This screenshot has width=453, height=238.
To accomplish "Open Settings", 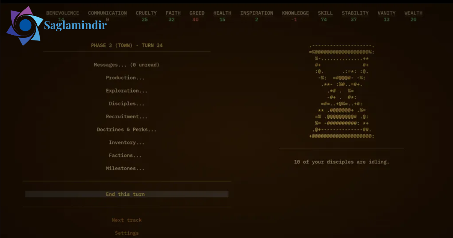I will pos(126,233).
